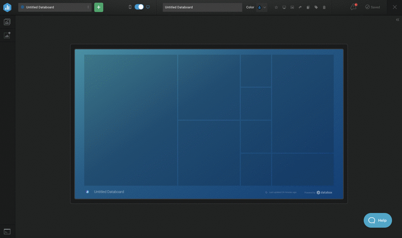Image resolution: width=402 pixels, height=238 pixels.
Task: Click the Databox logo icon
Action: (7, 7)
